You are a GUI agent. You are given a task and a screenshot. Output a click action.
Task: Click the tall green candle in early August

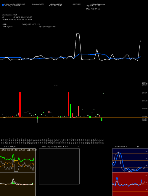click(70, 111)
